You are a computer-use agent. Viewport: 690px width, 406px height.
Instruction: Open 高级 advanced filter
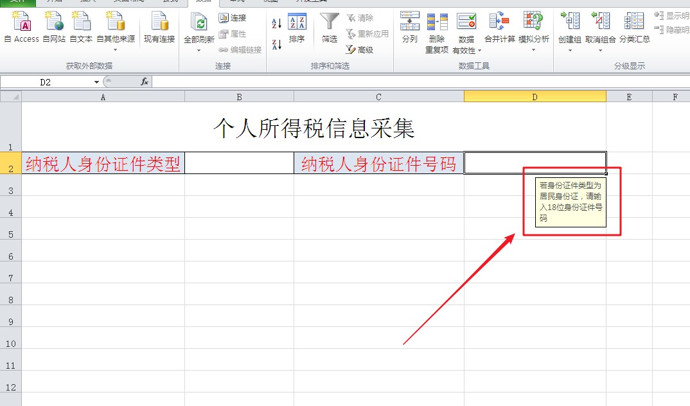coord(360,49)
